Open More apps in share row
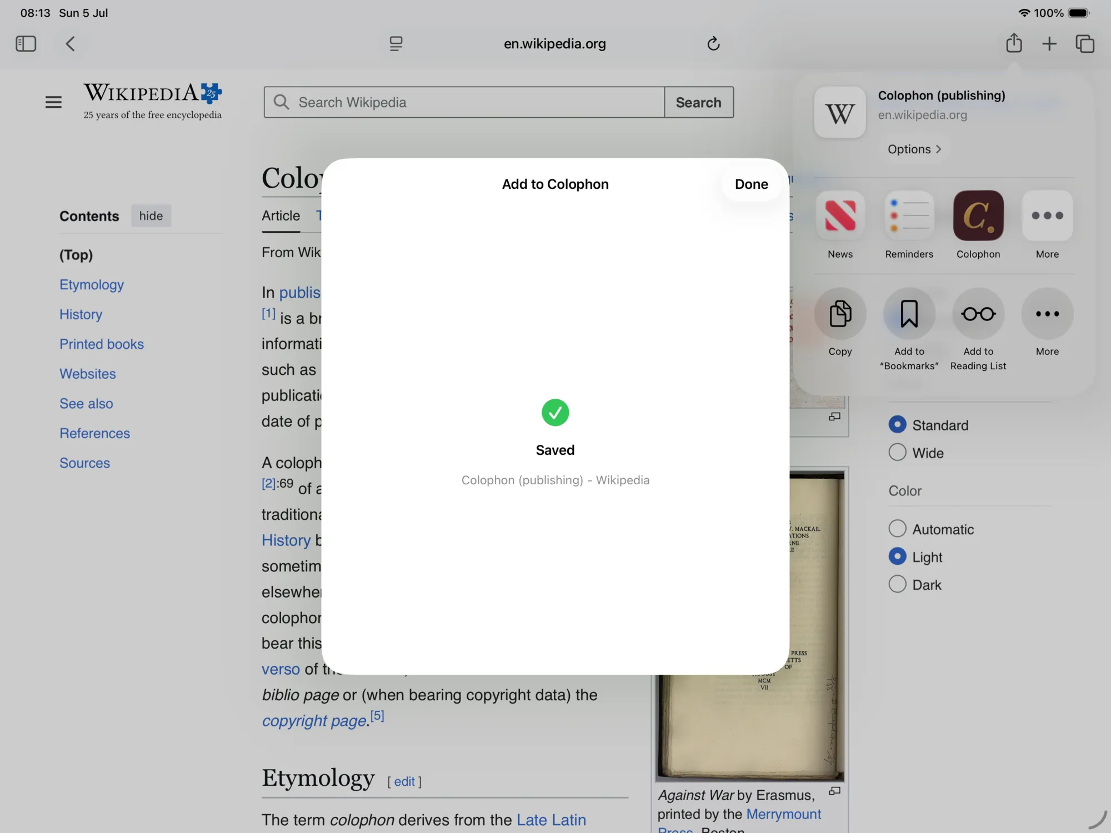The height and width of the screenshot is (833, 1111). click(1047, 215)
